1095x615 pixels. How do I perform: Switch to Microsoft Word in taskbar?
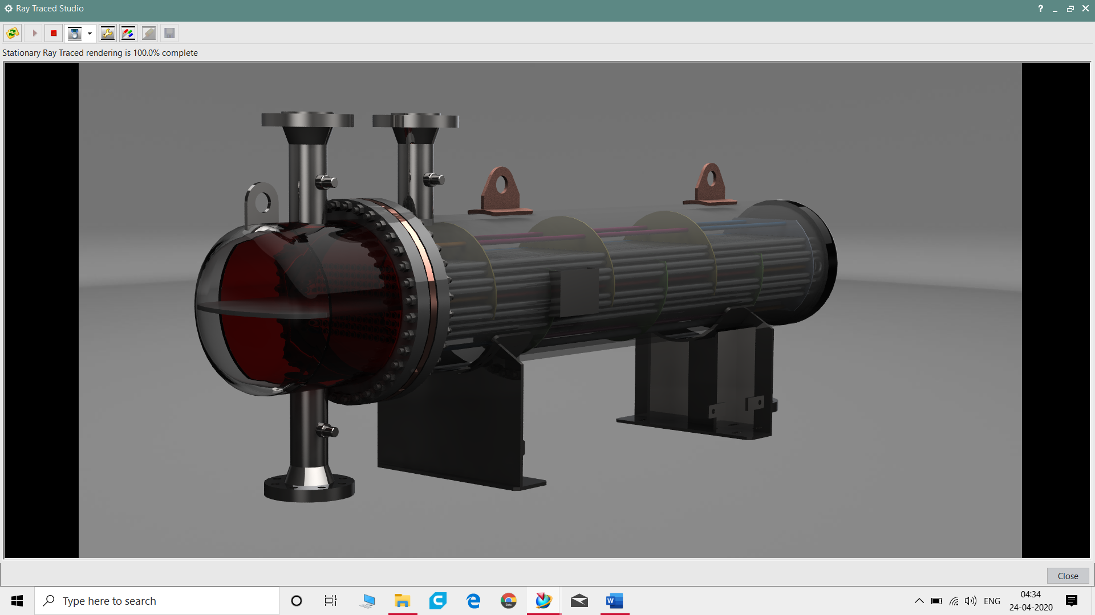click(x=615, y=601)
